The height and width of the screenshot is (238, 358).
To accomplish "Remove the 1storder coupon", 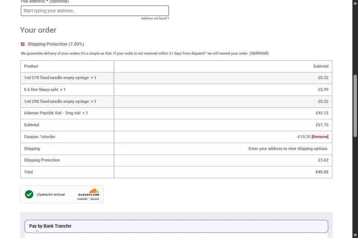I will [320, 137].
